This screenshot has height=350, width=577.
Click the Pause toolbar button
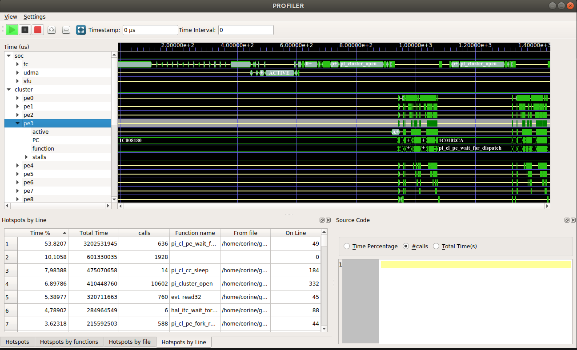[25, 30]
